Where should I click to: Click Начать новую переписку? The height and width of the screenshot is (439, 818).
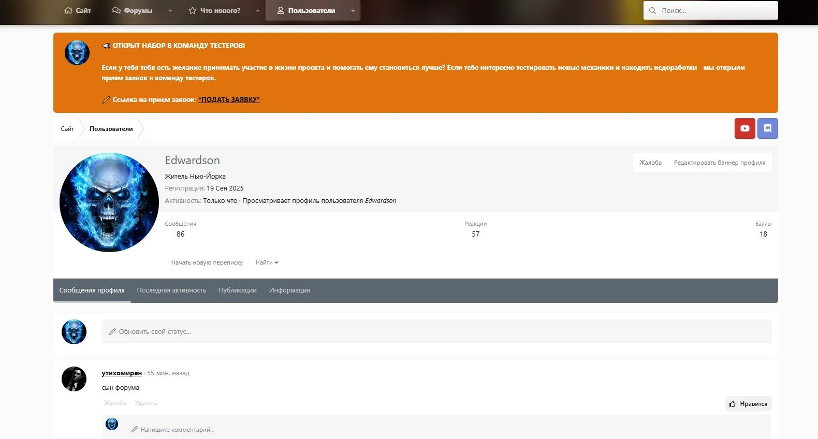[207, 262]
